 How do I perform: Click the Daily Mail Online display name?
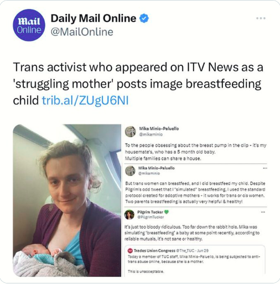[94, 18]
